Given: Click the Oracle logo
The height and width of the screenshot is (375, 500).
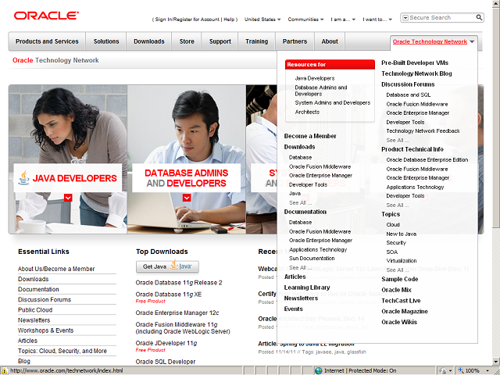Looking at the screenshot, I should click(46, 16).
